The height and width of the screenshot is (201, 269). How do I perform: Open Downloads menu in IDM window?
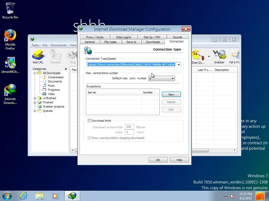click(x=59, y=45)
